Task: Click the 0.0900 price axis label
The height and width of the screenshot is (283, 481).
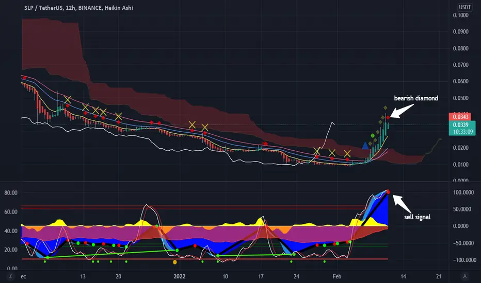Action: pyautogui.click(x=460, y=32)
